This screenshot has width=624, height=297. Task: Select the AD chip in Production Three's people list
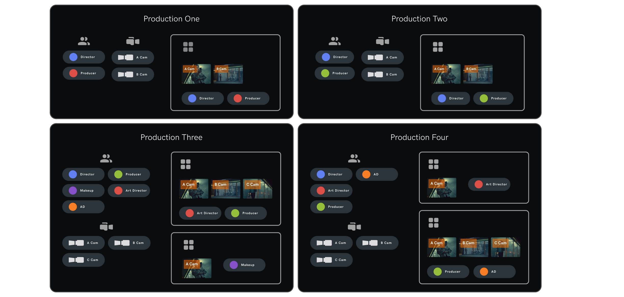tap(83, 207)
